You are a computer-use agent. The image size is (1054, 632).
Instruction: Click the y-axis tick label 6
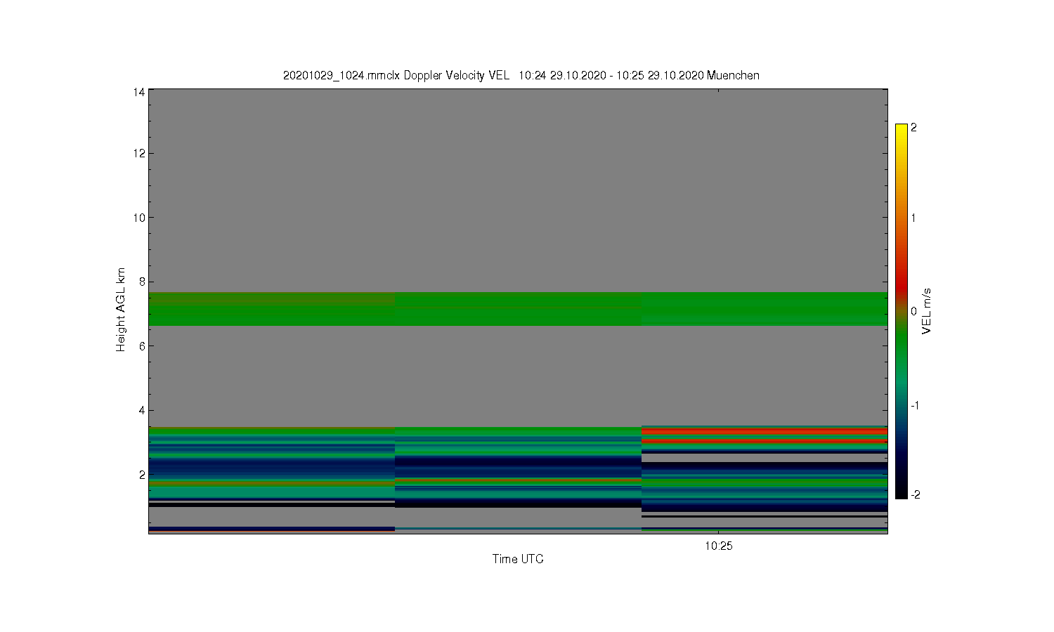coord(142,346)
